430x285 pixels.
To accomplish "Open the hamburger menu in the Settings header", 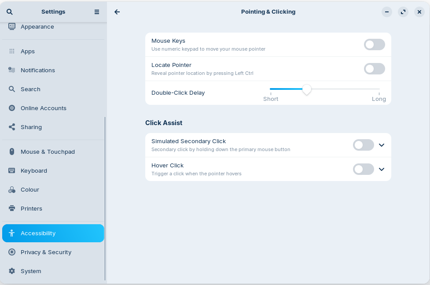I will (x=97, y=12).
